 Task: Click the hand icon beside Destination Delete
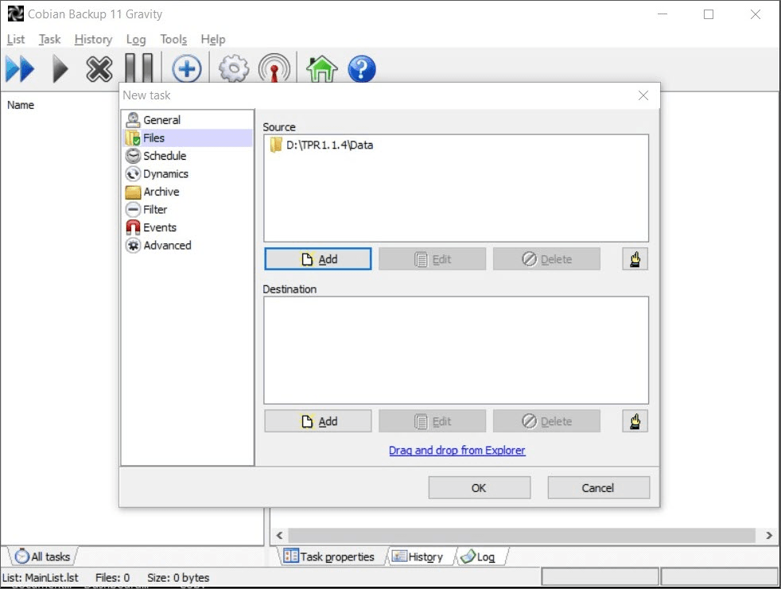[x=635, y=421]
